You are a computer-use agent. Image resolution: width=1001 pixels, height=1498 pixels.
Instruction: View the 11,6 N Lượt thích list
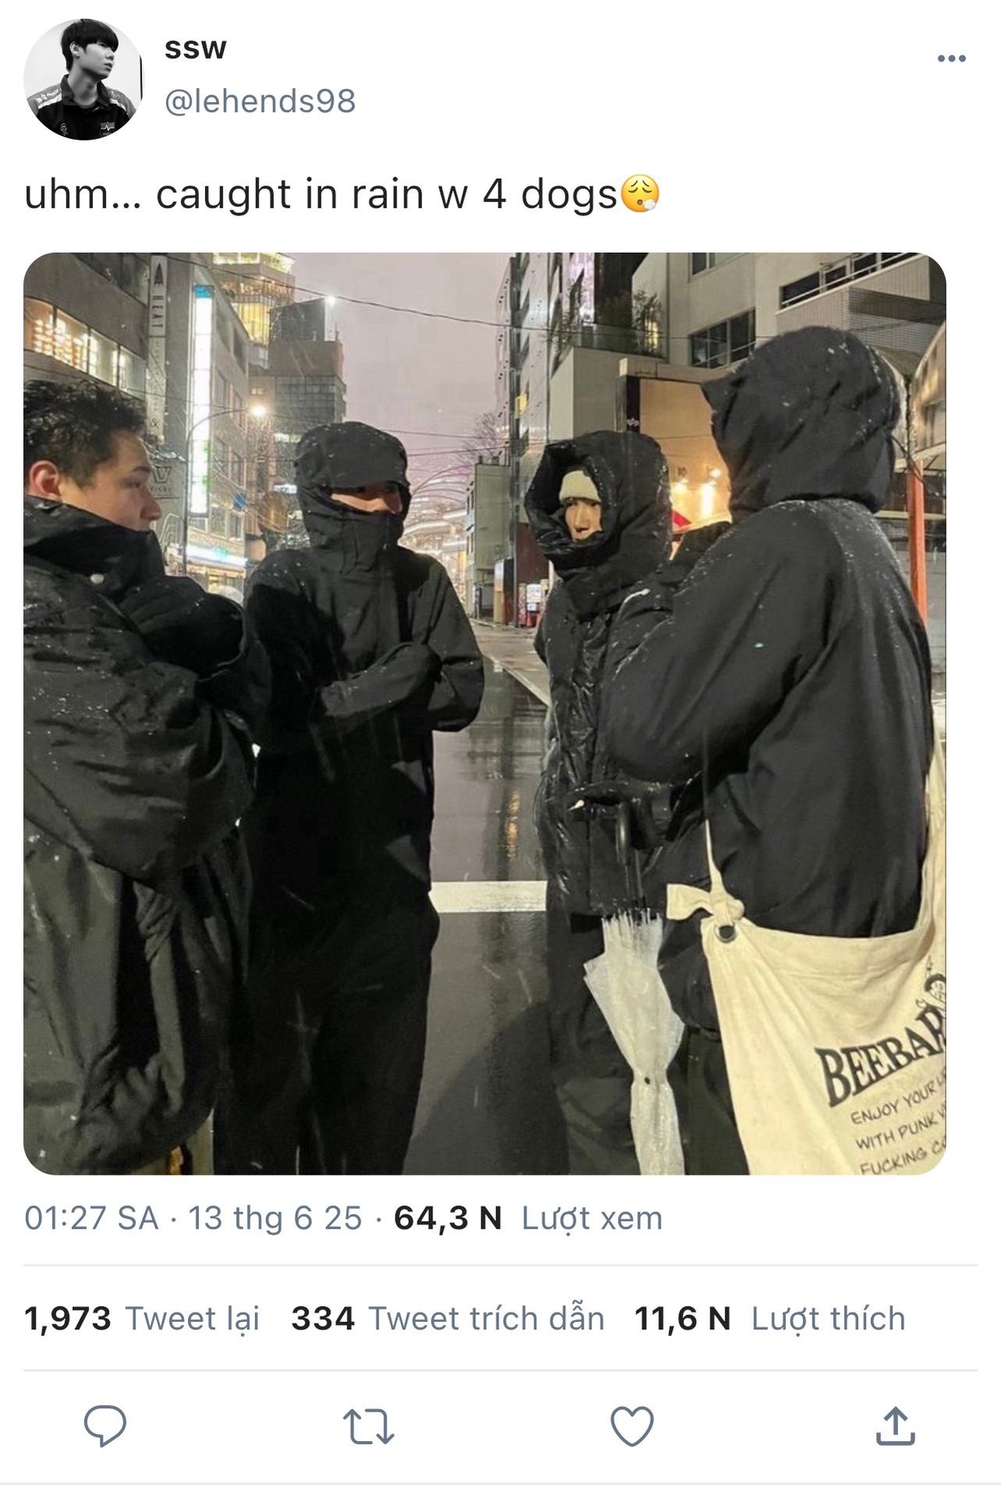[770, 1319]
